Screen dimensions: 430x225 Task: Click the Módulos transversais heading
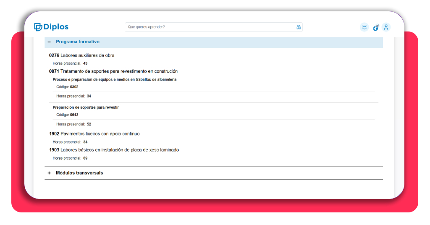pos(79,173)
